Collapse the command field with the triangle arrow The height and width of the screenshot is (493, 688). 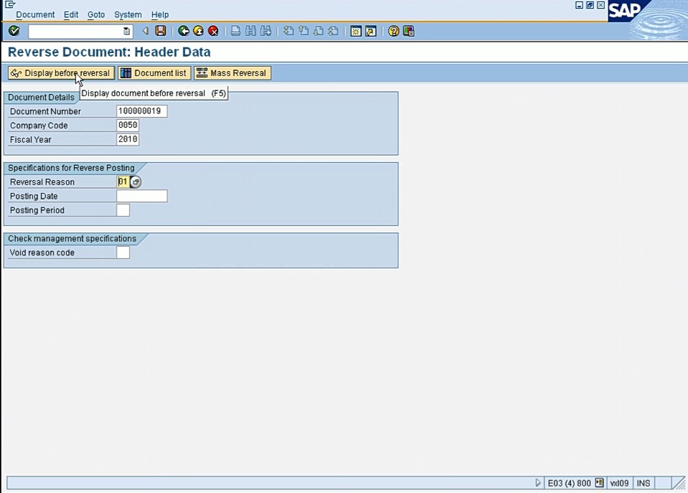146,31
